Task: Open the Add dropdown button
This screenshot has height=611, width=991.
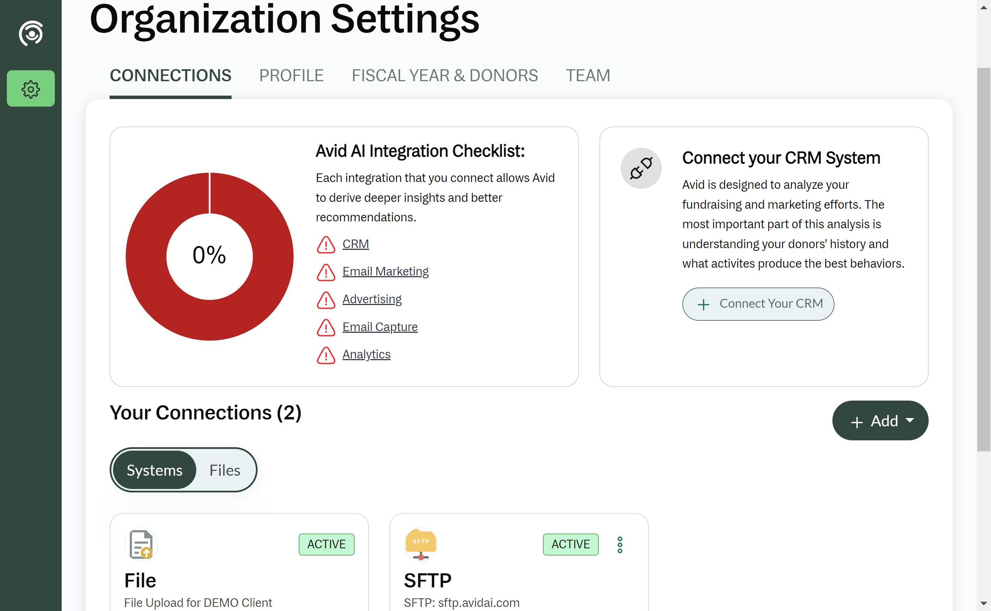Action: pos(880,421)
